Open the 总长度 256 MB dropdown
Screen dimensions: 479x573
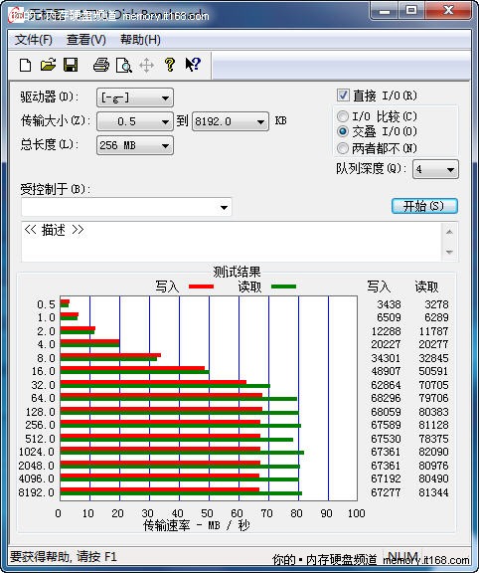[135, 145]
